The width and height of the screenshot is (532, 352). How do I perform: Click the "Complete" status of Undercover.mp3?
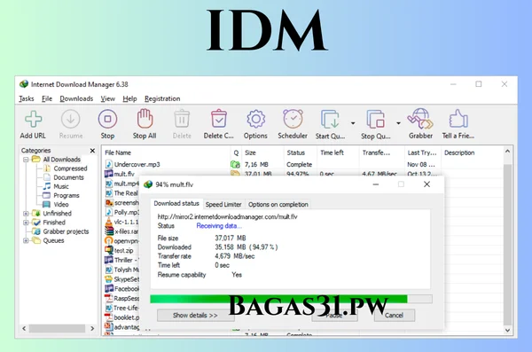(x=300, y=164)
